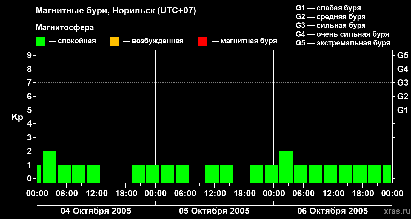
Task: Click the final '00:00' label at the chart end
Action: pos(392,194)
